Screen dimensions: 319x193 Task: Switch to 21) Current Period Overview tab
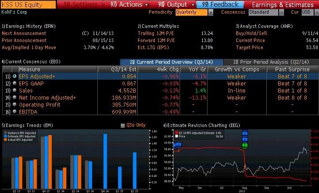[x=172, y=62]
